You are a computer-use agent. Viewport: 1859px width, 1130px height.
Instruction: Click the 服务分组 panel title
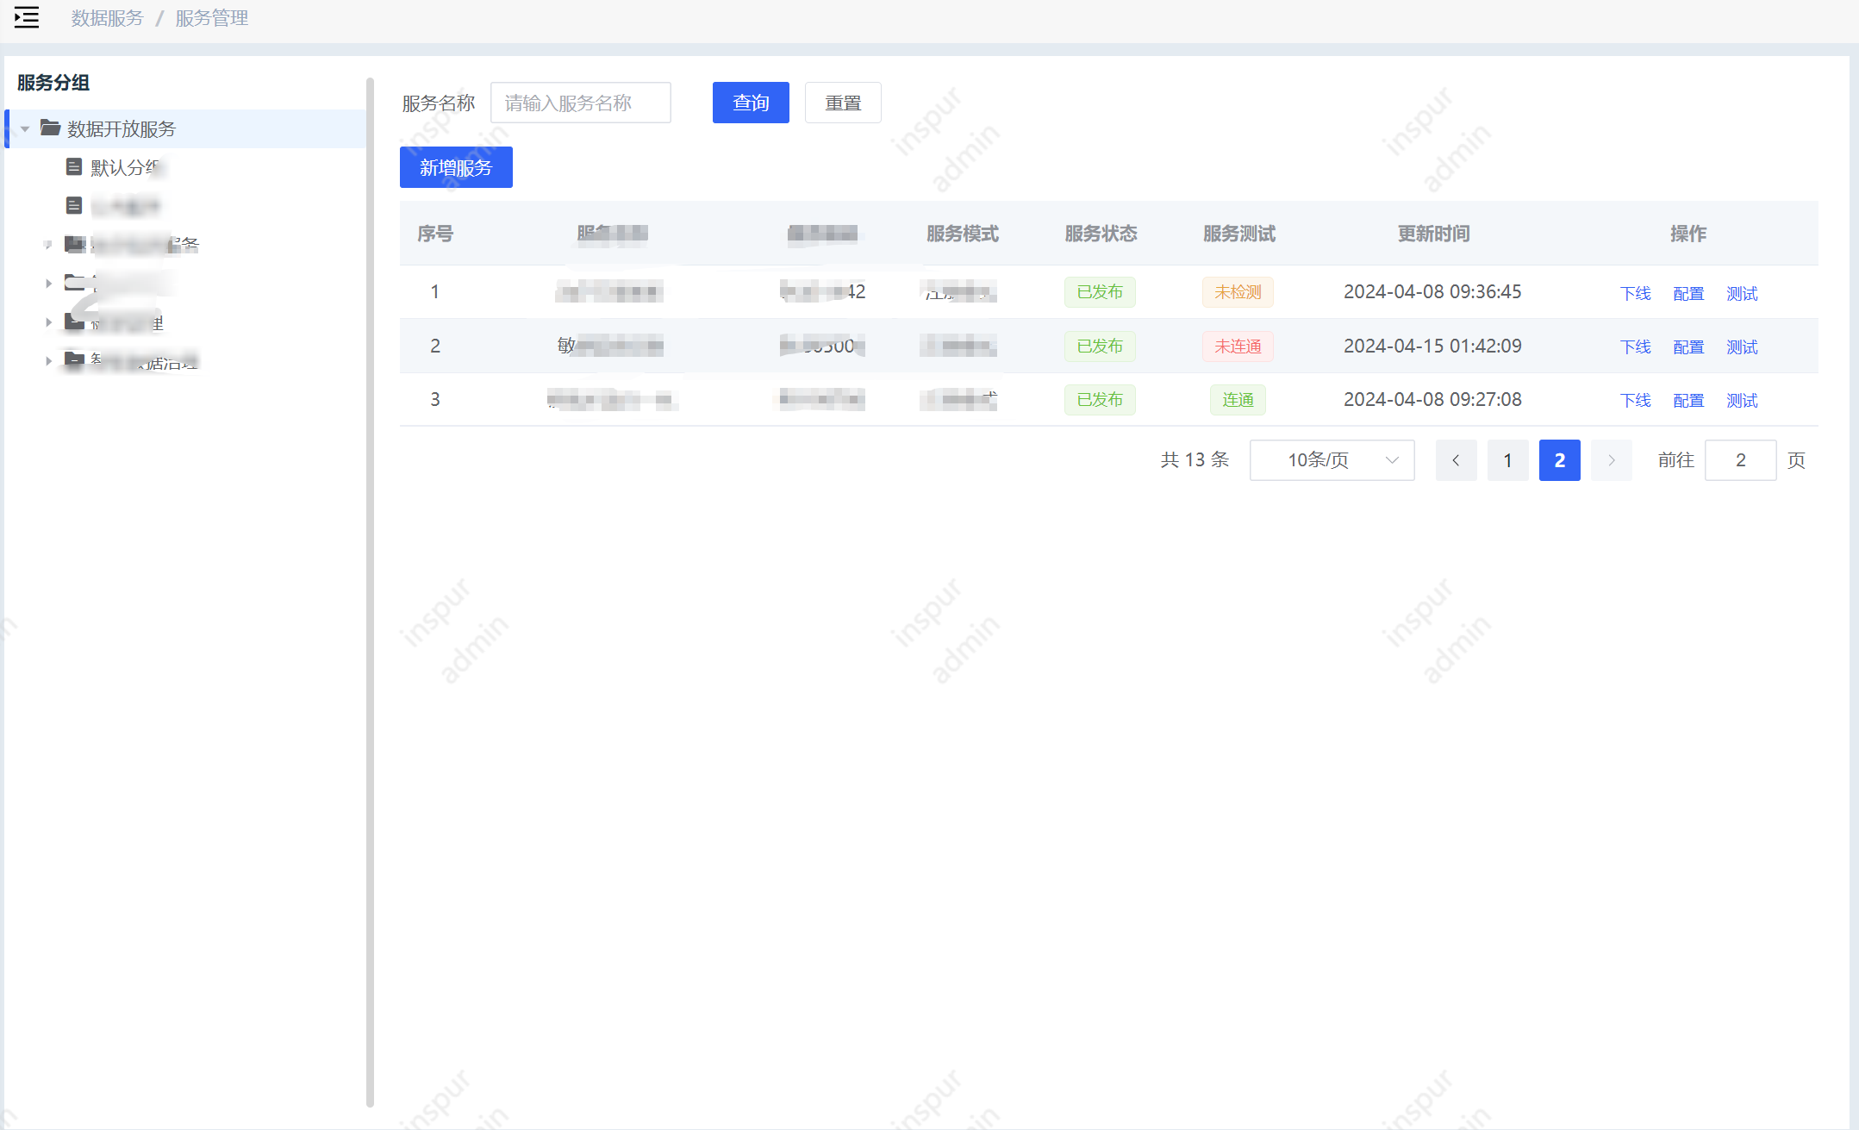pos(53,83)
